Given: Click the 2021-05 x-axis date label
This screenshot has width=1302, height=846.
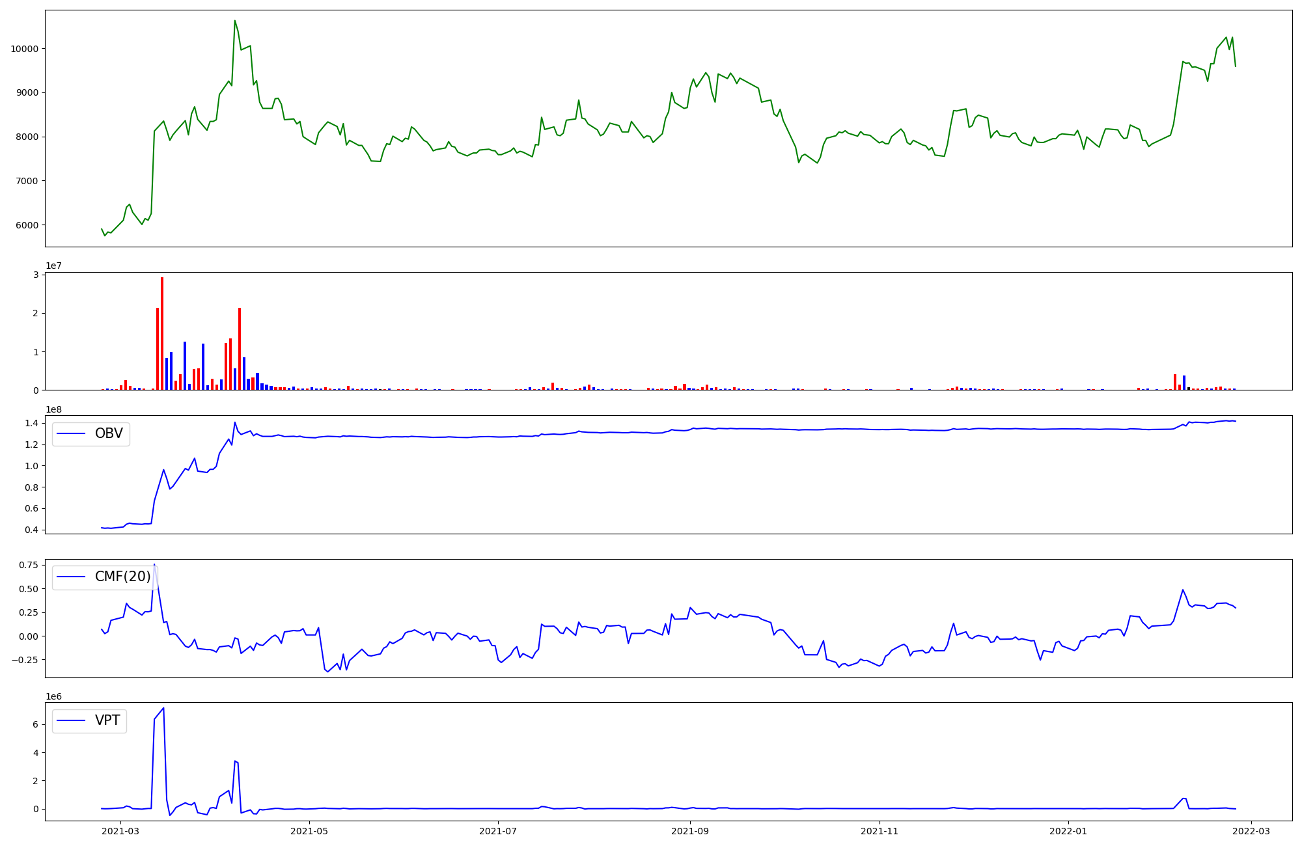Looking at the screenshot, I should [309, 831].
